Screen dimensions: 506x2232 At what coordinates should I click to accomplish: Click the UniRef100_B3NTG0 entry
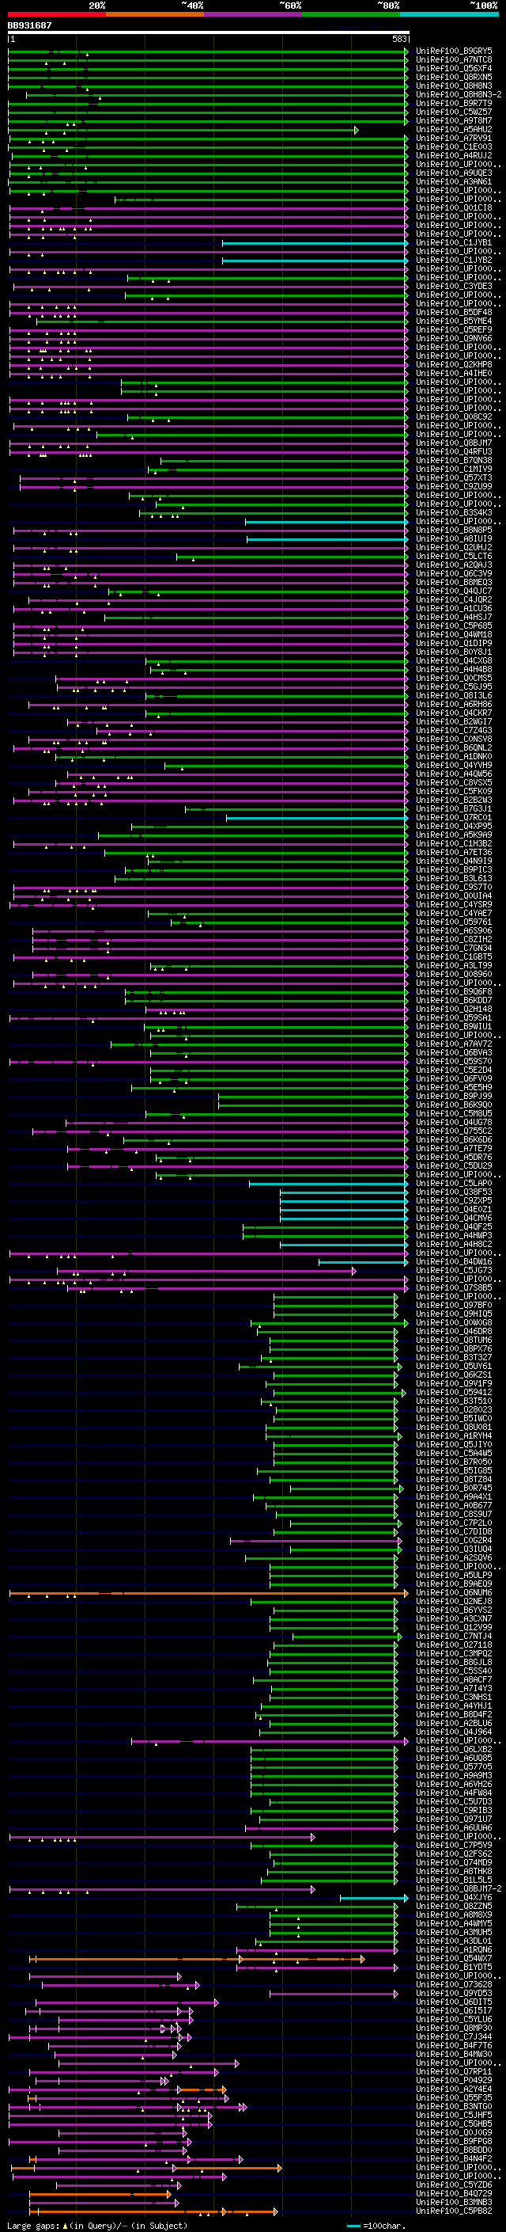coord(454,2106)
